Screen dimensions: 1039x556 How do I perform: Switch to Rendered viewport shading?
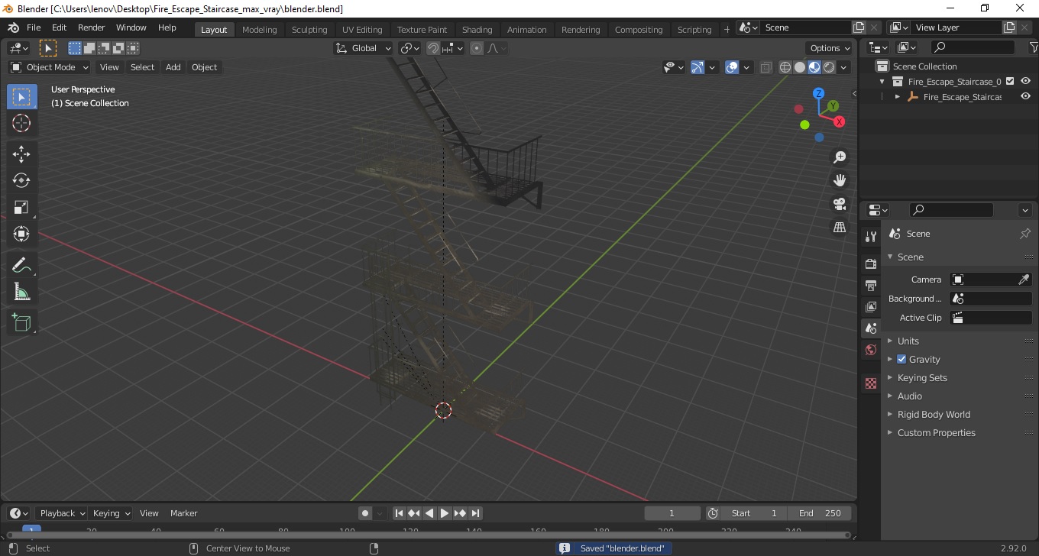829,67
